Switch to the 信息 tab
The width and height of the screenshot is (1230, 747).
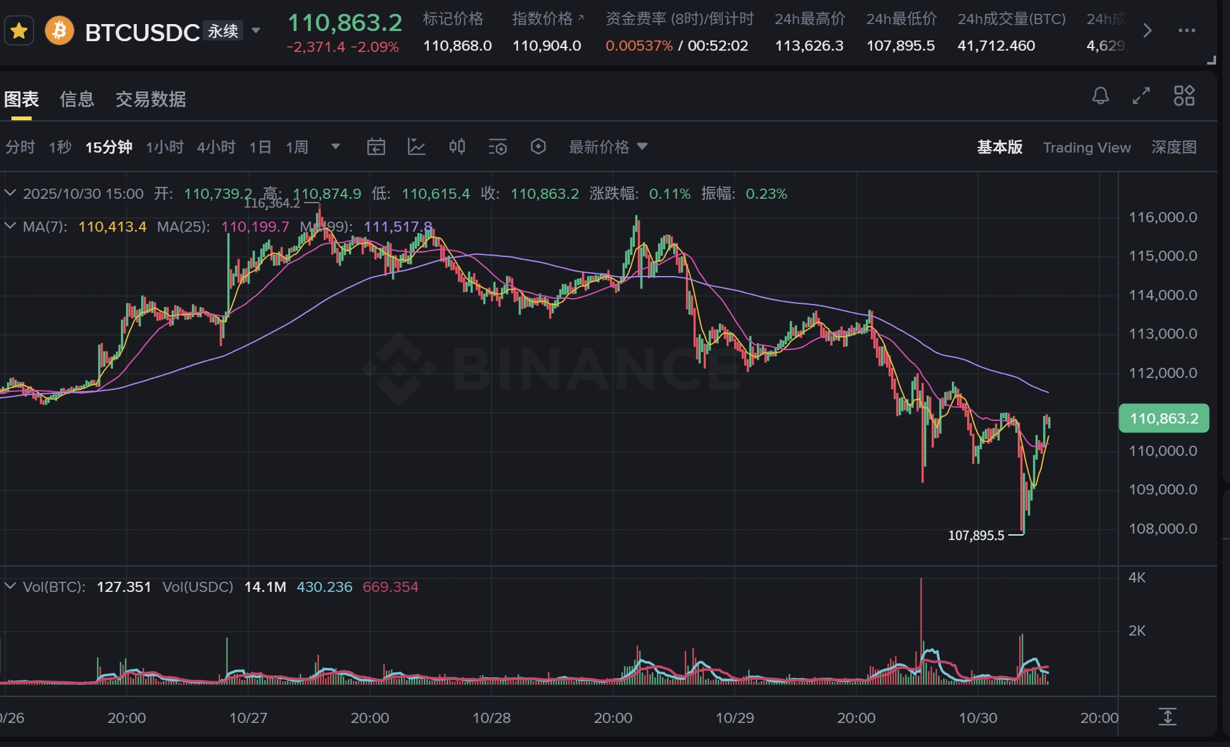point(77,99)
